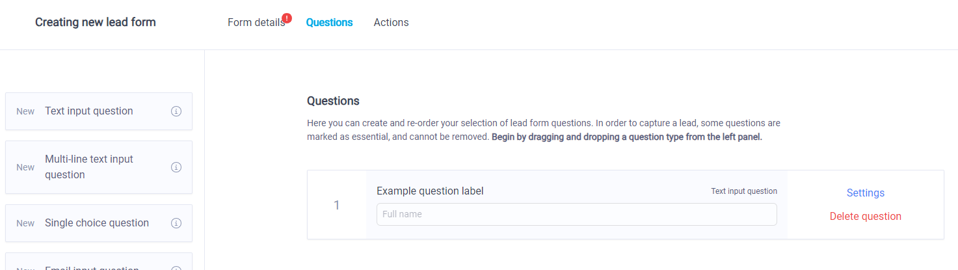Click the Delete question link
Screen dimensions: 958x270
click(865, 217)
